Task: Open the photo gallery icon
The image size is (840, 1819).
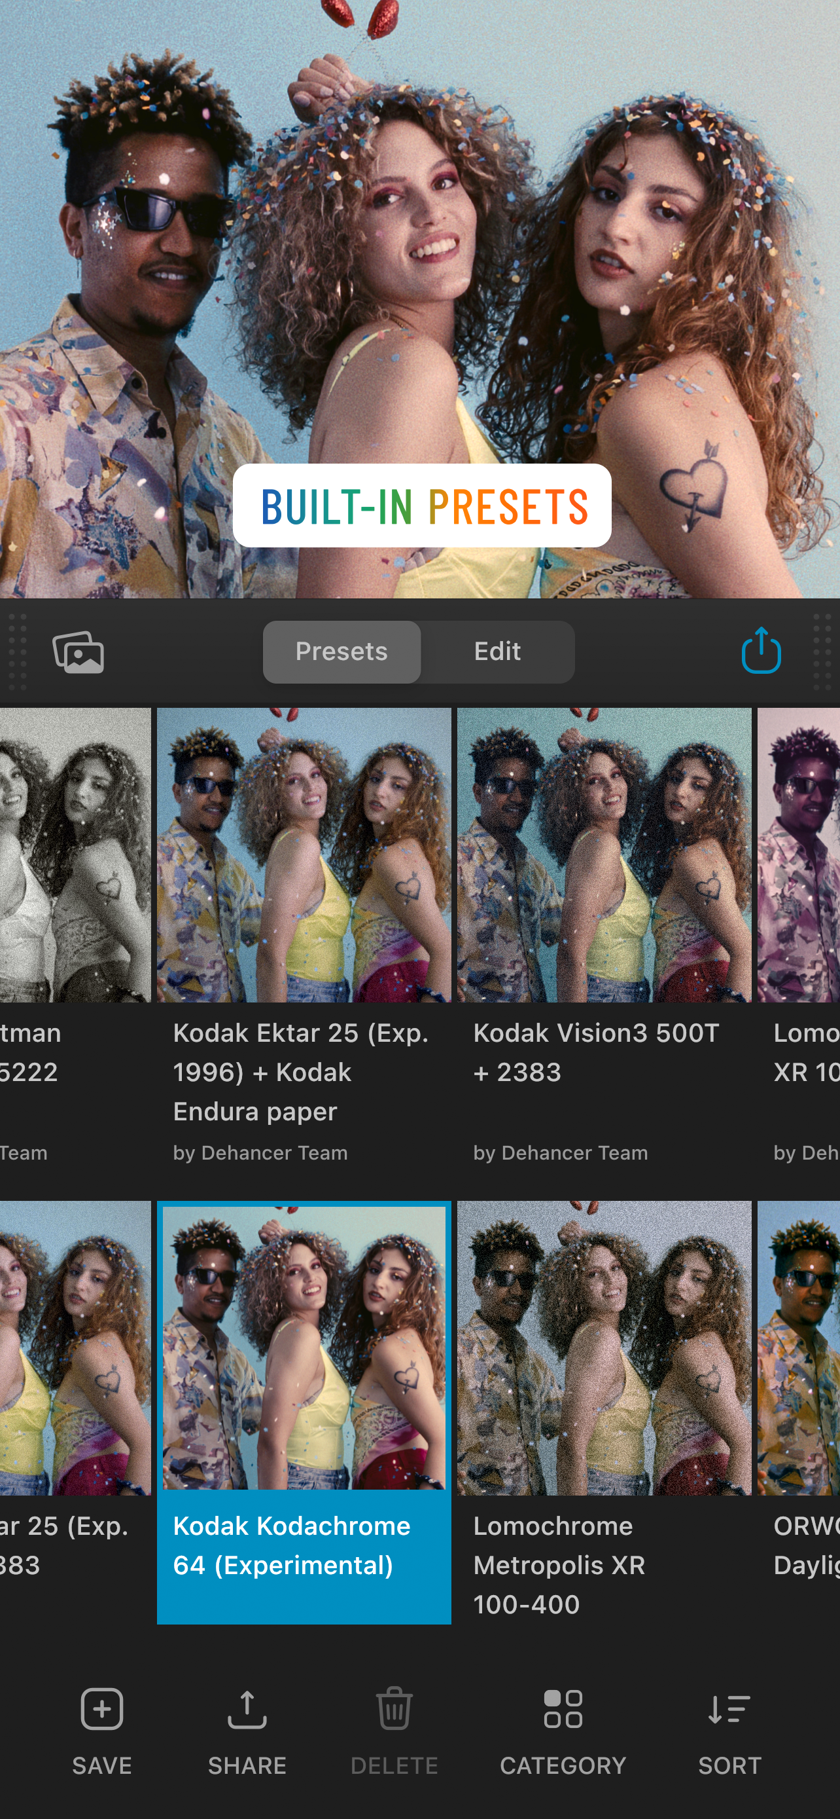Action: pos(79,652)
